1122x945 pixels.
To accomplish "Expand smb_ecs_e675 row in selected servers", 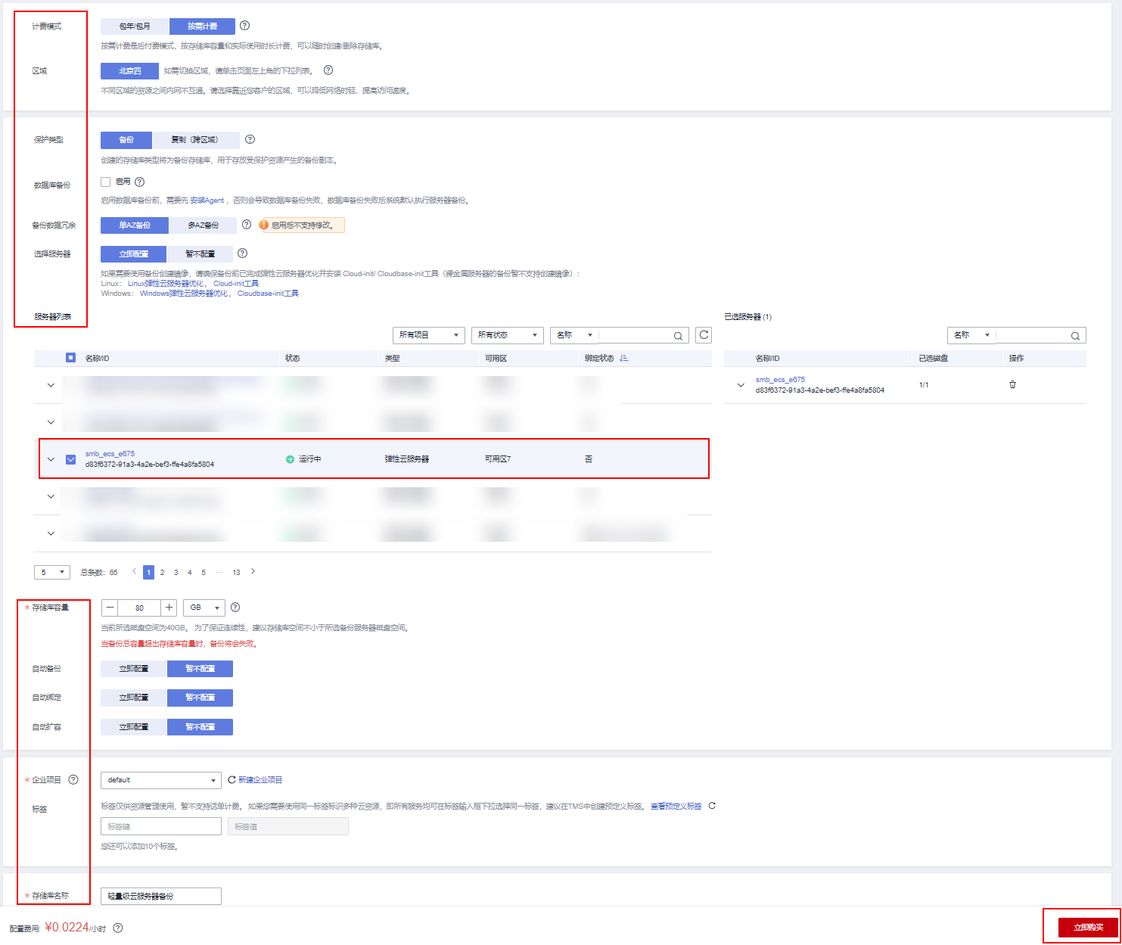I will (x=740, y=385).
